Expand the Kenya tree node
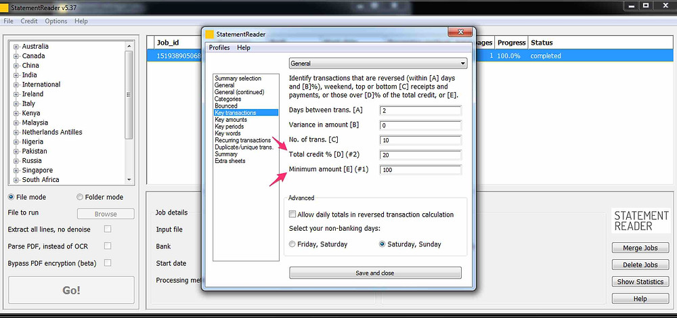677x318 pixels. (x=16, y=113)
